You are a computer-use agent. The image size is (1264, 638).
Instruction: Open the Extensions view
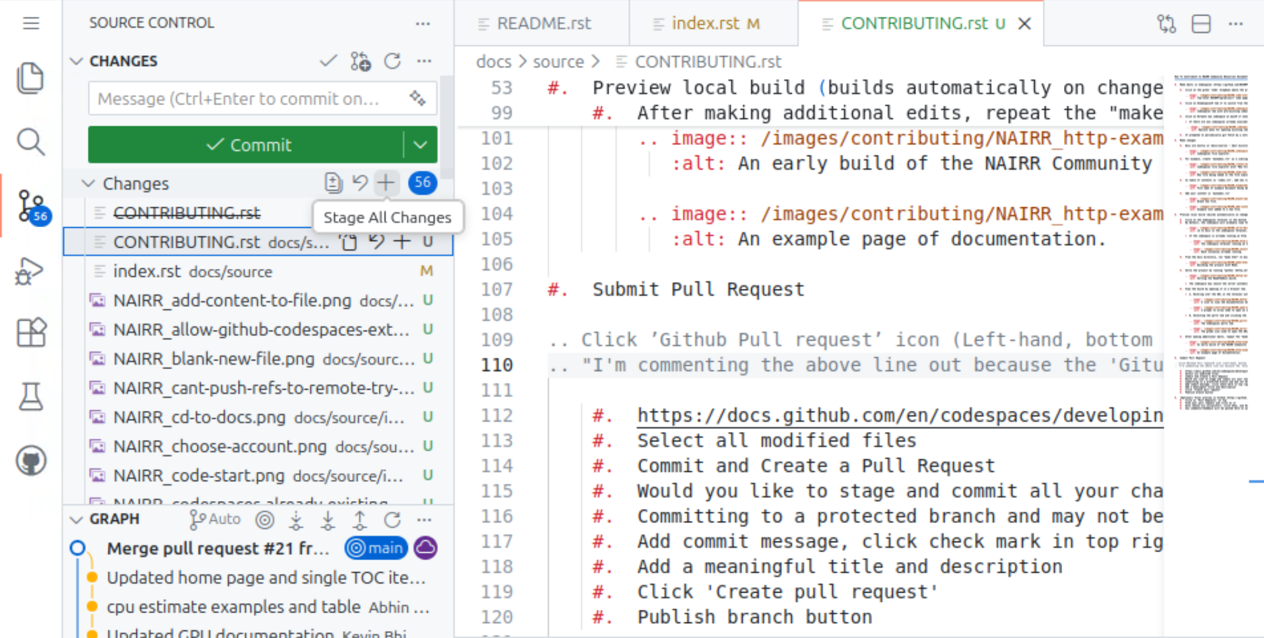pos(31,334)
